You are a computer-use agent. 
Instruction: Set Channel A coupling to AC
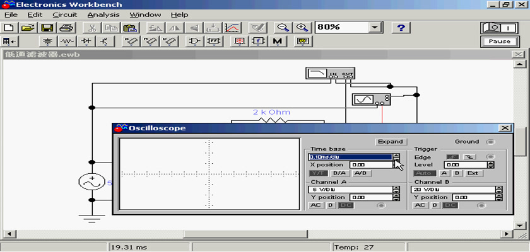coord(317,205)
